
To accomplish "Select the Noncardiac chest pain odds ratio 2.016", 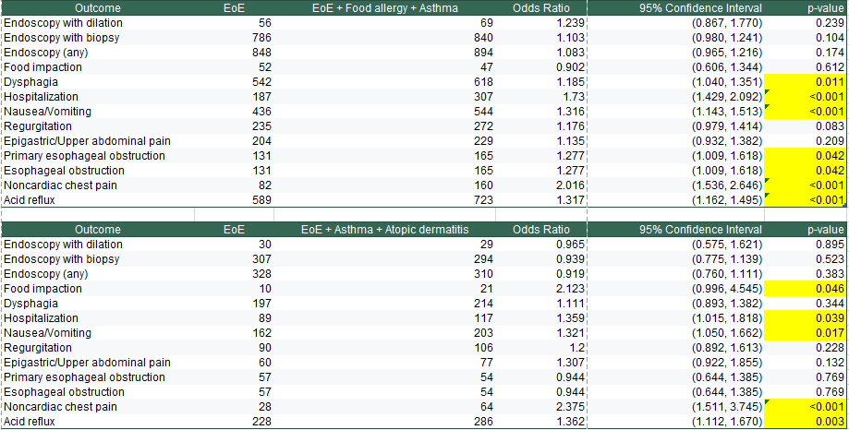I will click(541, 185).
